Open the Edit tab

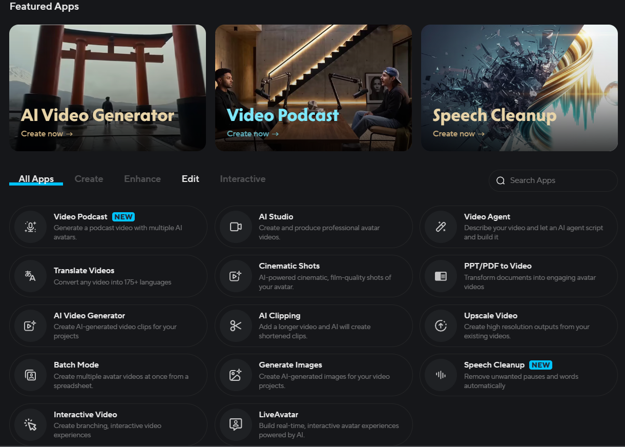(x=191, y=179)
